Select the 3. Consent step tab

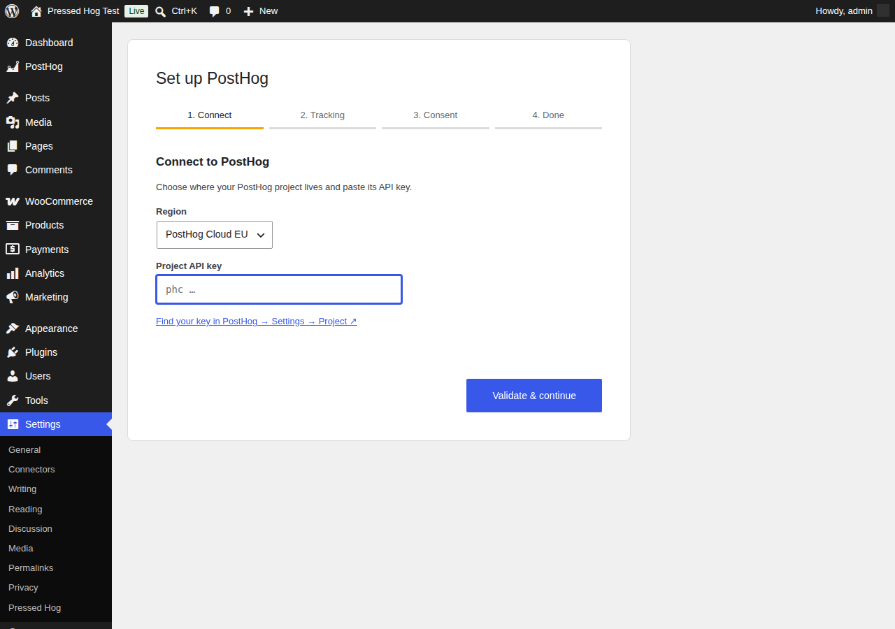tap(436, 116)
